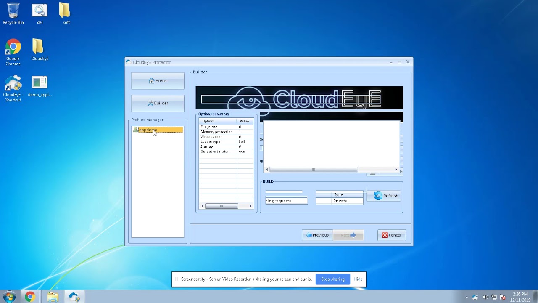Select the Memory protection option row
538x303 pixels.
click(x=227, y=132)
